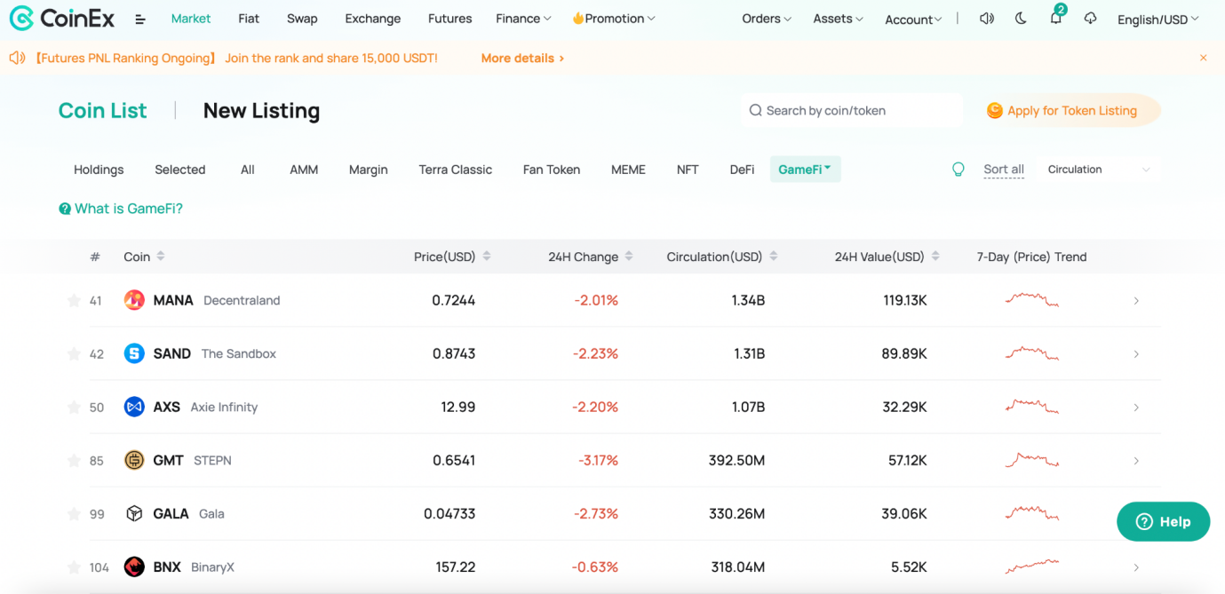This screenshot has height=594, width=1225.
Task: Expand the GameFi category dropdown
Action: coord(805,170)
